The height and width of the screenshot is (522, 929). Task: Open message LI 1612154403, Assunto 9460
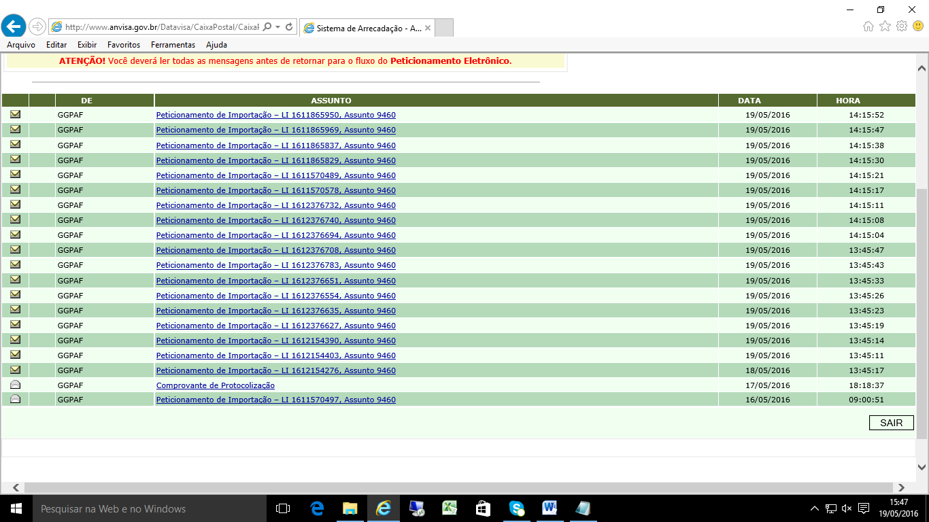pos(275,355)
